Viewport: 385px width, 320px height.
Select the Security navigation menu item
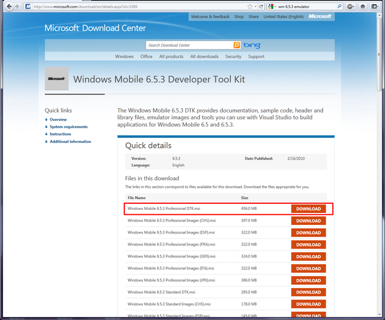click(x=233, y=56)
